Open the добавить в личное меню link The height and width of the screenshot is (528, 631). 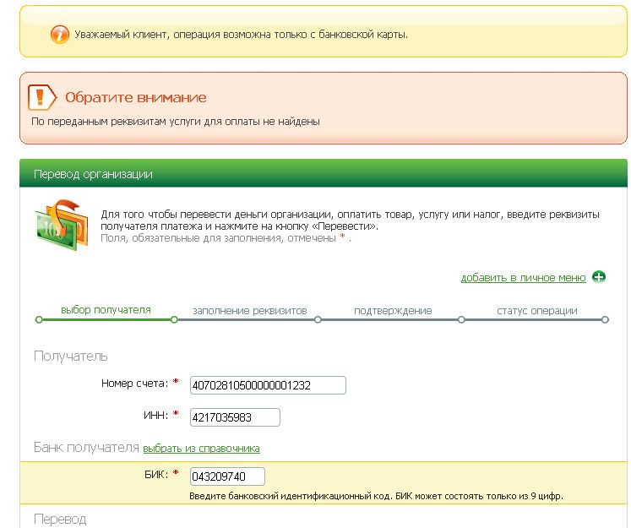[523, 278]
